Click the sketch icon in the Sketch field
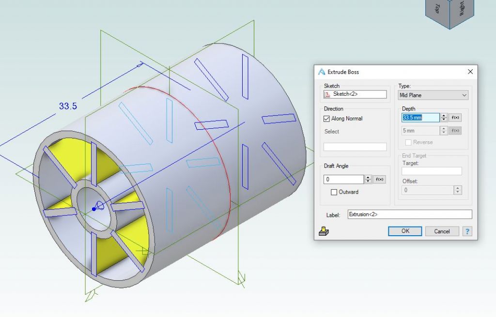The image size is (496, 317). click(x=328, y=95)
